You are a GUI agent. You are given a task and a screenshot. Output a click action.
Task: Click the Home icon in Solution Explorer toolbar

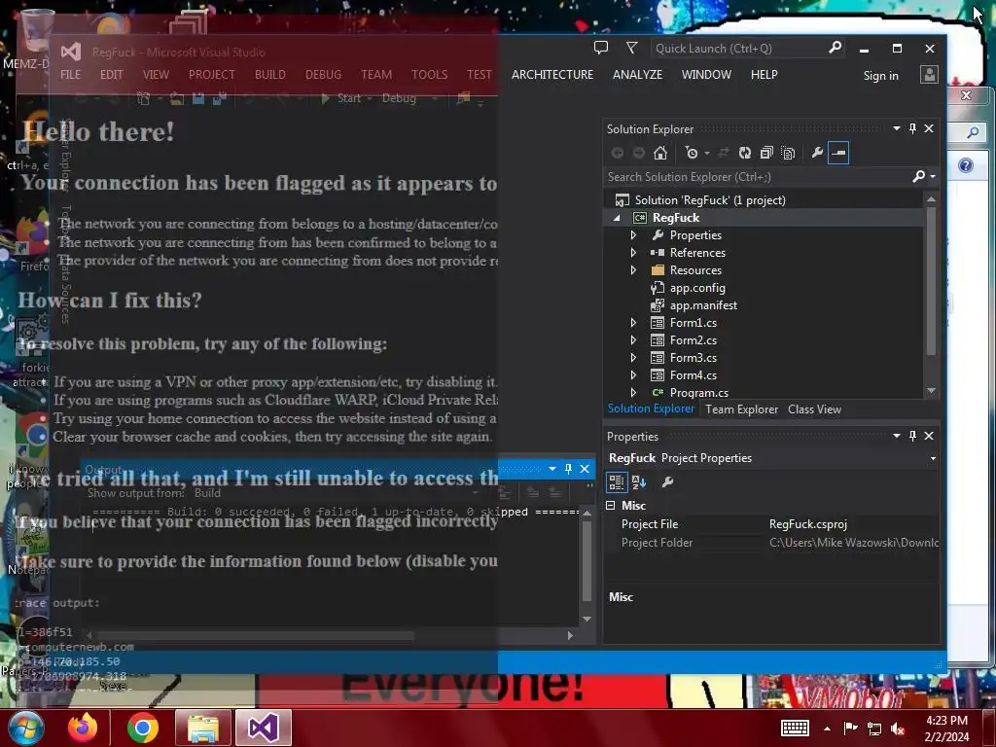[660, 153]
